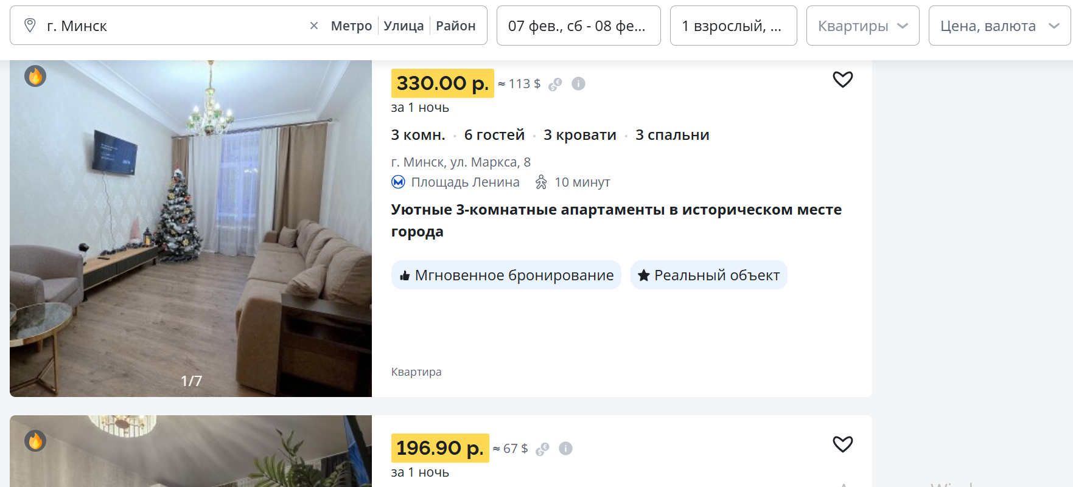Expand the Цена, валюта dropdown
Screen dimensions: 1073x487
(x=999, y=26)
